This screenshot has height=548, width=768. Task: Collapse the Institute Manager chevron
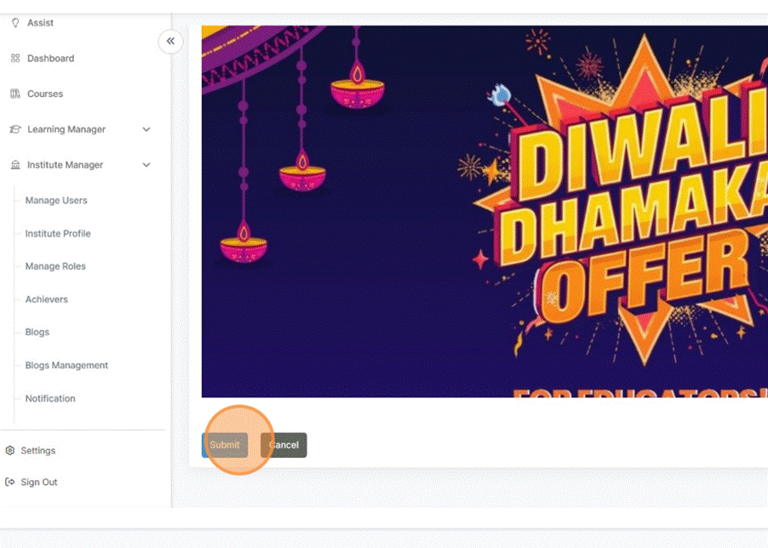tap(146, 165)
